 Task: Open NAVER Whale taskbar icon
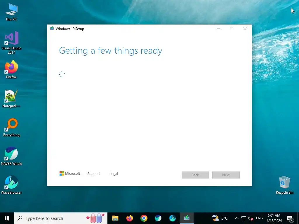click(x=158, y=218)
